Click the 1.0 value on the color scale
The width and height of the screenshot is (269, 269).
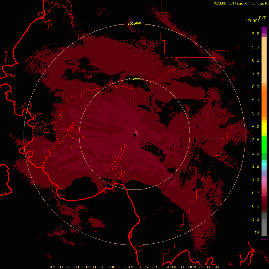coord(256,180)
